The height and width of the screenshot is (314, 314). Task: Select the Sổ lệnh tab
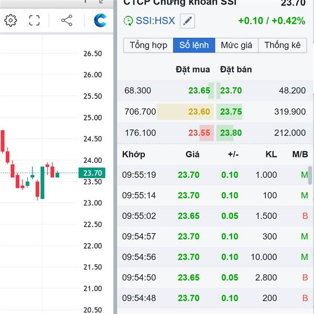coord(194,45)
